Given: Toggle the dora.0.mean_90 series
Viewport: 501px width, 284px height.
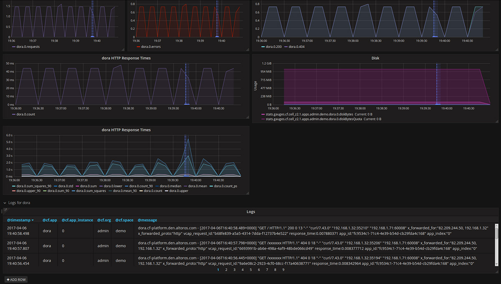Looking at the screenshot, I should pyautogui.click(x=125, y=191).
